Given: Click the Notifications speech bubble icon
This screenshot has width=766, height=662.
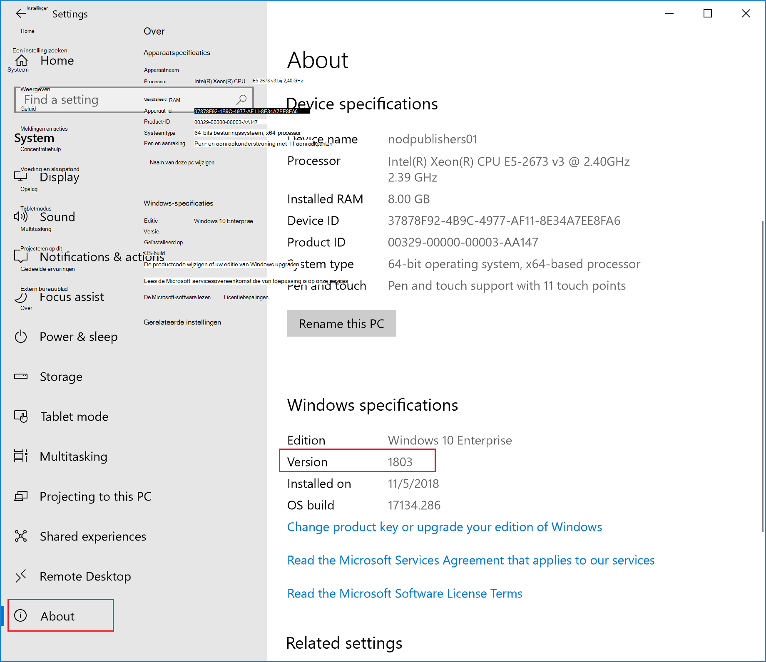Looking at the screenshot, I should [x=21, y=257].
